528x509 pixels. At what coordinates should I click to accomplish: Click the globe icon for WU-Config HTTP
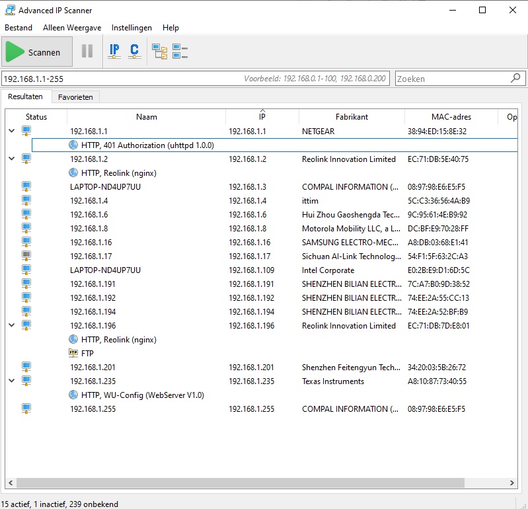point(73,395)
